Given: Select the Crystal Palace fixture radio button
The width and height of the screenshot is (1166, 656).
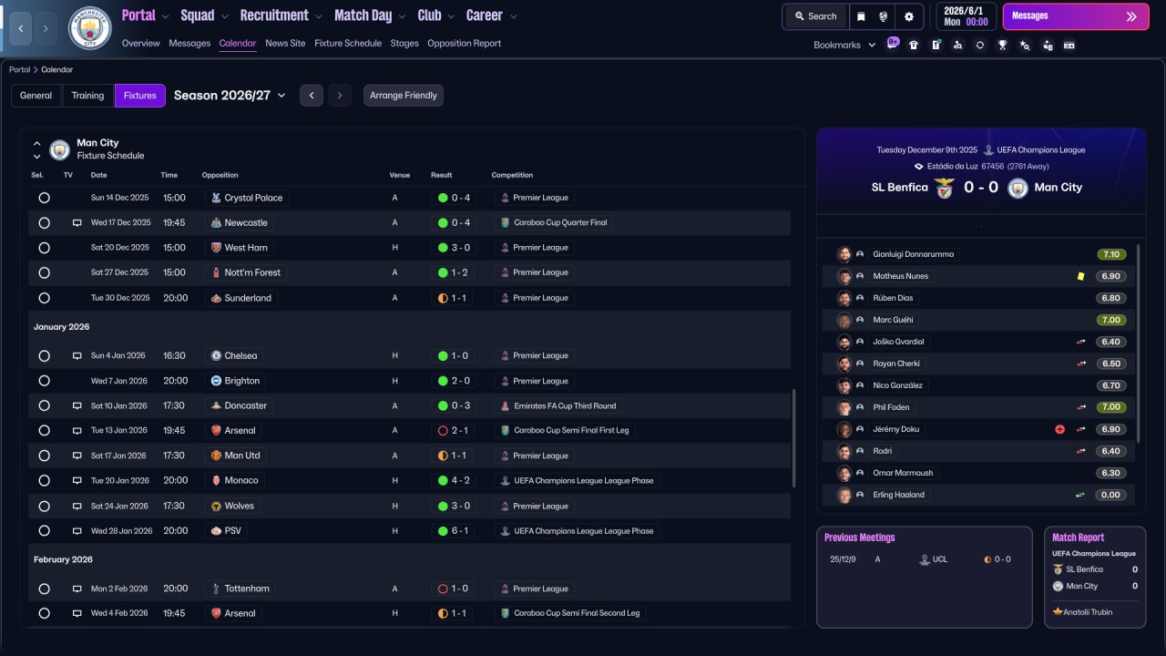Looking at the screenshot, I should pyautogui.click(x=44, y=198).
